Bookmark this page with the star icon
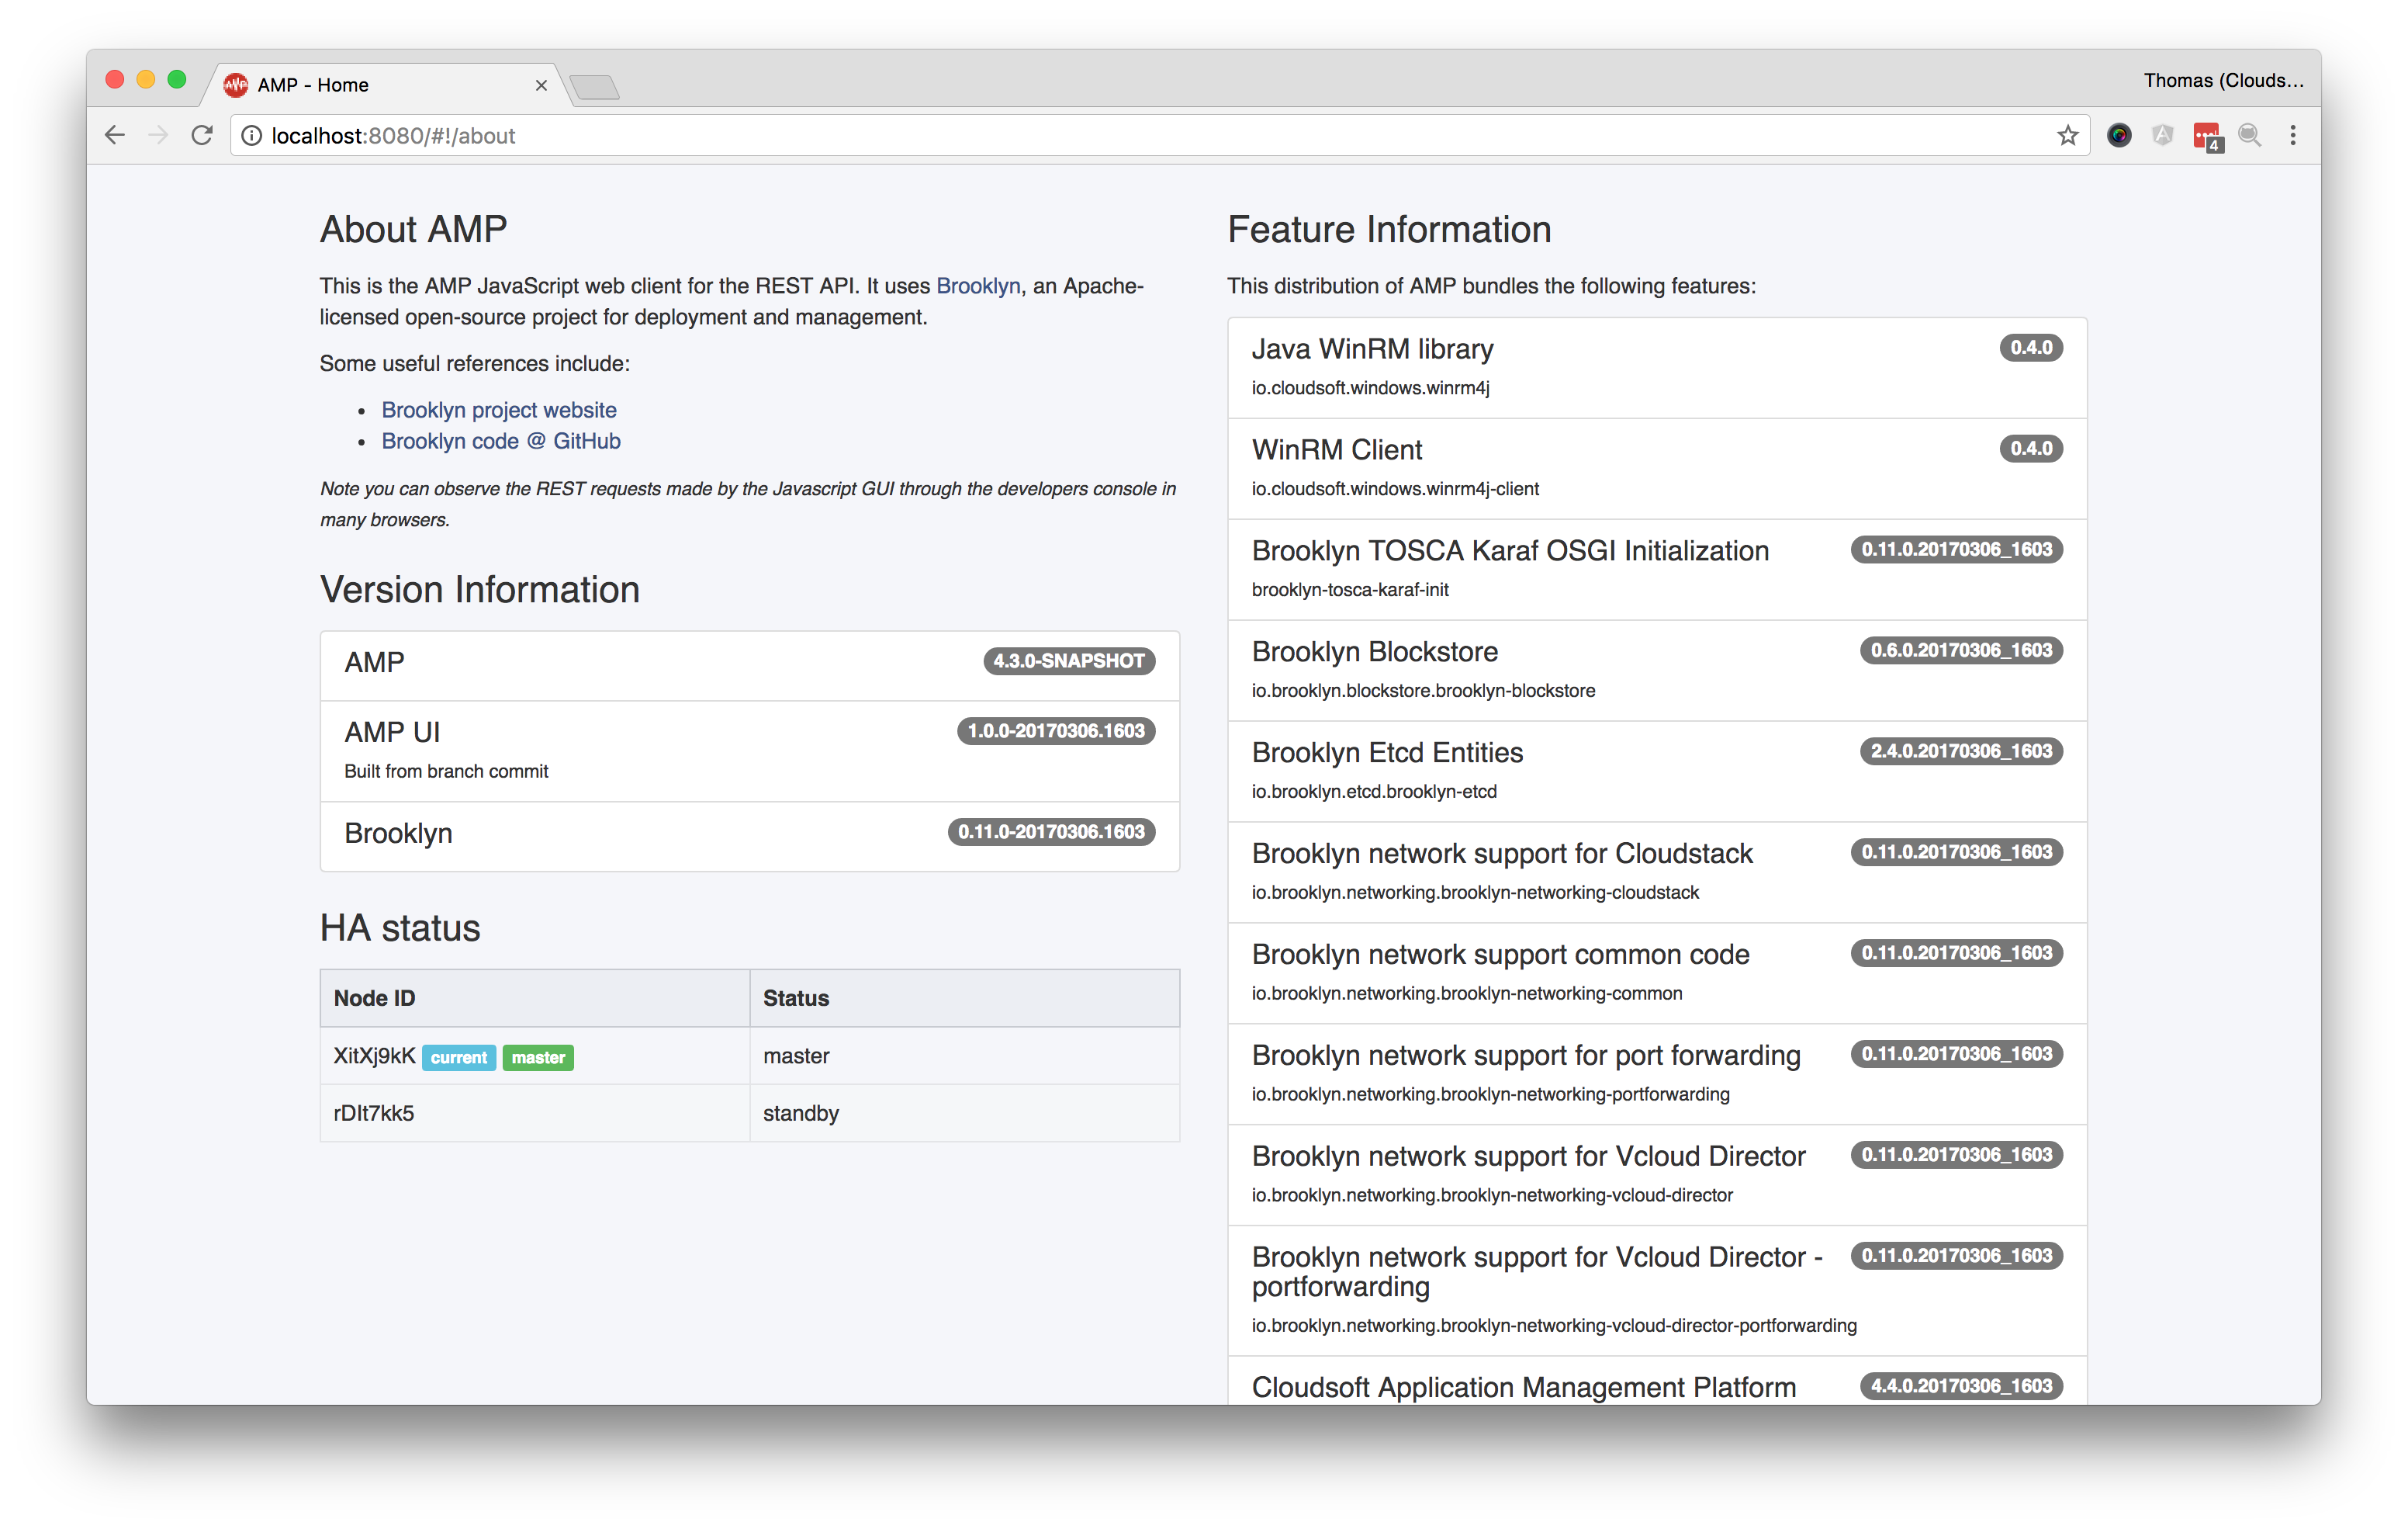This screenshot has height=1529, width=2408. [2068, 135]
